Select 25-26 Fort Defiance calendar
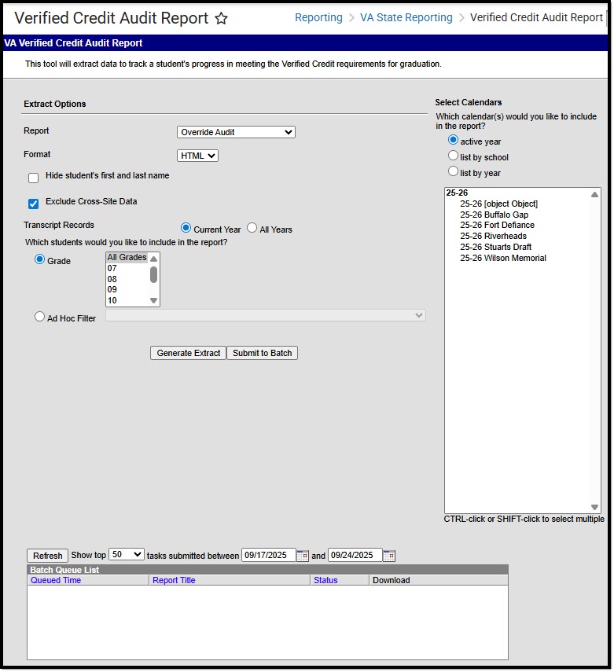The height and width of the screenshot is (672, 614). point(497,226)
